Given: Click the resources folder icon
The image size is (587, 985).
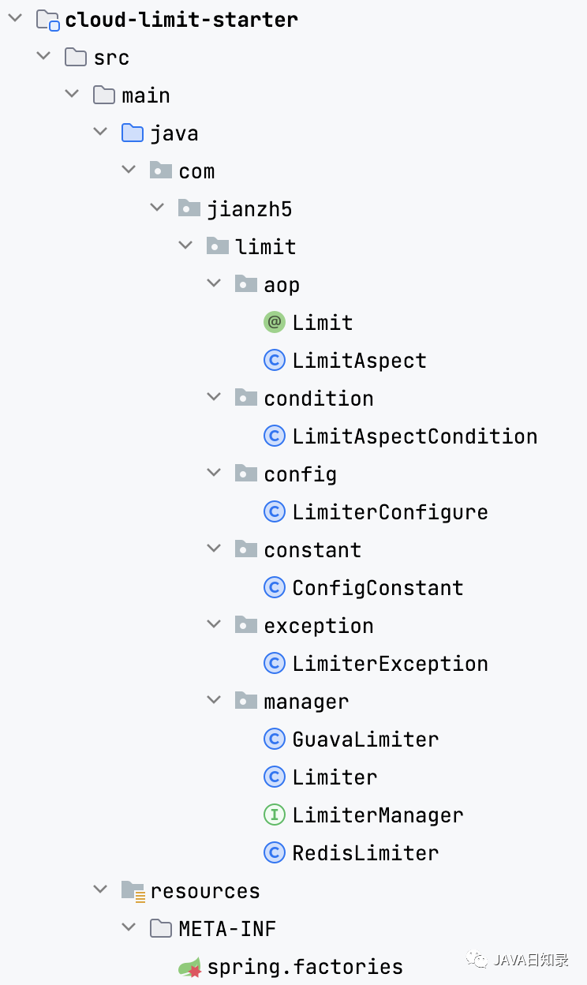Looking at the screenshot, I should (x=133, y=891).
